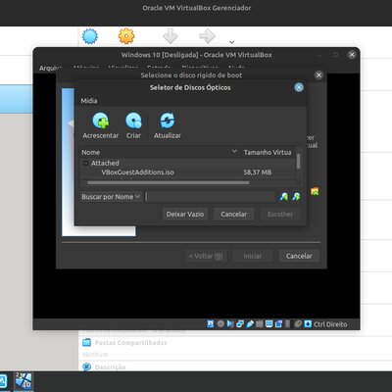Click the Criar disc icon
Screen dimensions: 392x392
tap(133, 121)
